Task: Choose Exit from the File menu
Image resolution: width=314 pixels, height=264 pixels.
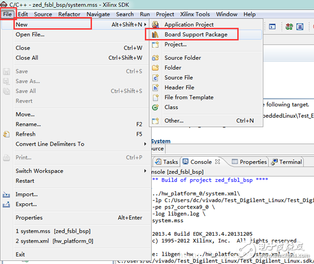Action: click(x=20, y=255)
